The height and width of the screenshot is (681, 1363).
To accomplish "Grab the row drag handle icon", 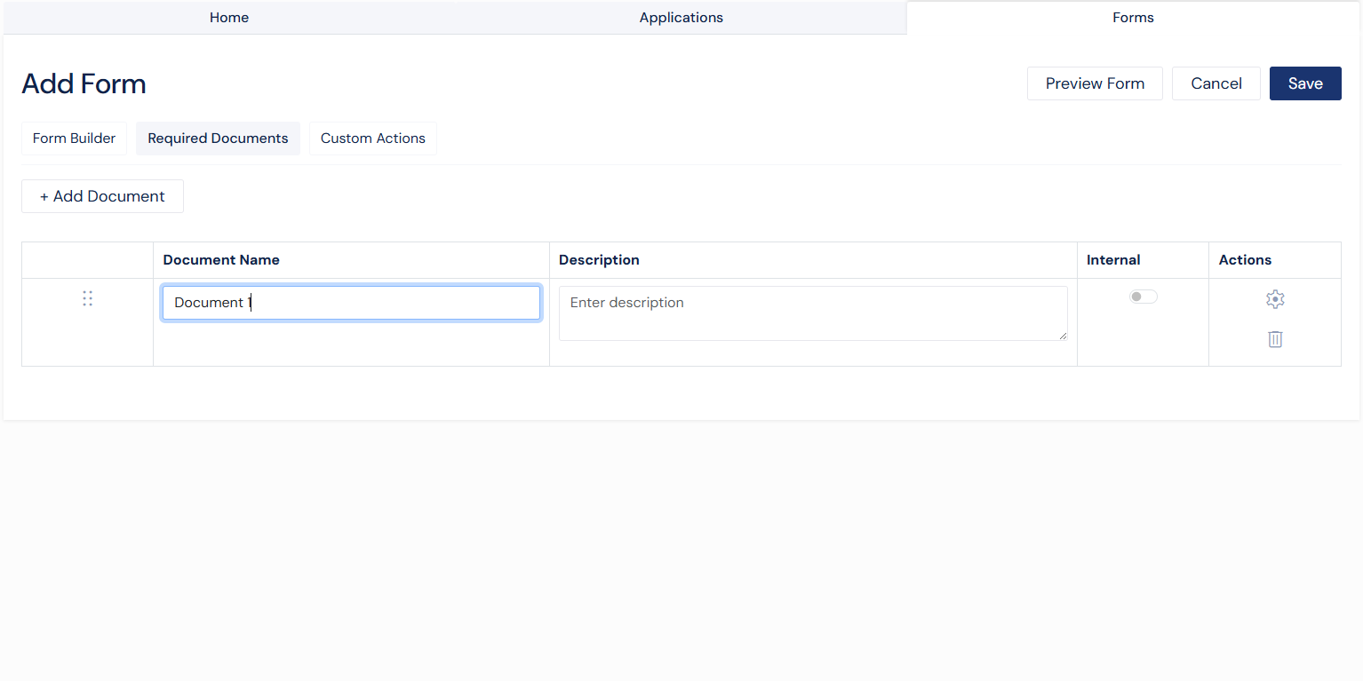I will [87, 298].
